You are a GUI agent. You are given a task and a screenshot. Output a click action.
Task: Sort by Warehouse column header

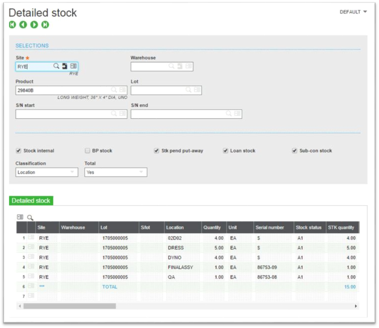pos(79,227)
